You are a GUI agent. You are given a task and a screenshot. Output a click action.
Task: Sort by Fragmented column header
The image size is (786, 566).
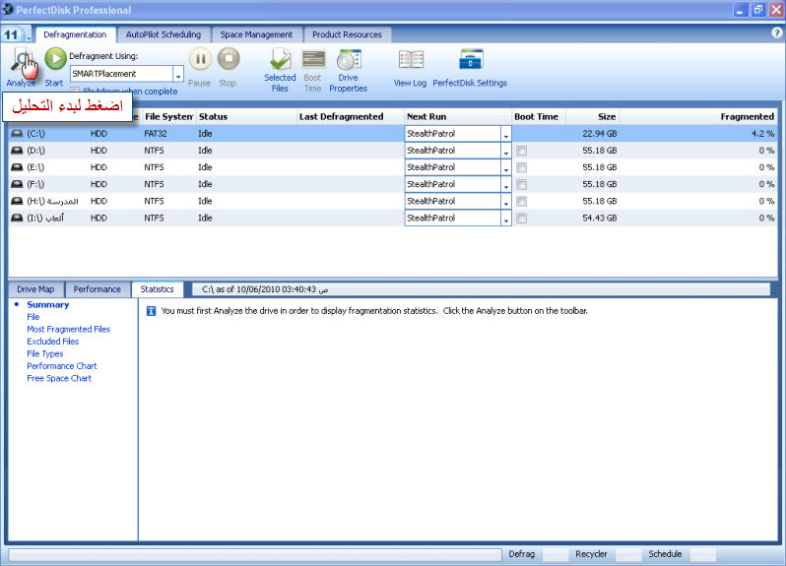(698, 117)
